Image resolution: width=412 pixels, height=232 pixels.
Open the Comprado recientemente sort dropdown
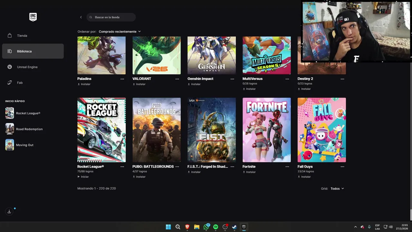120,32
